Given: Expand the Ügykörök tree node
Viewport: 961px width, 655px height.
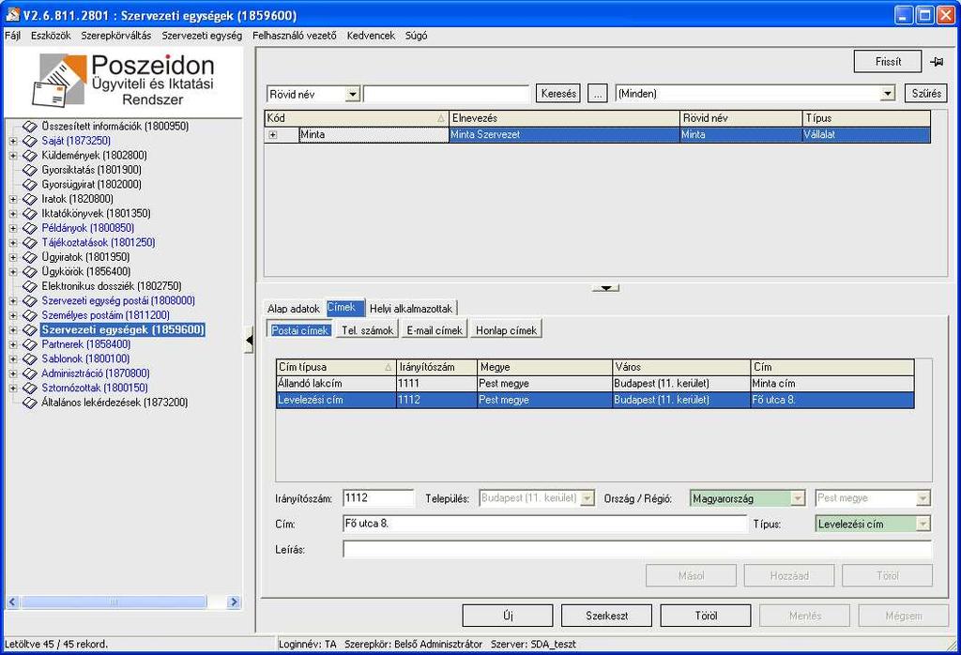Looking at the screenshot, I should (13, 271).
